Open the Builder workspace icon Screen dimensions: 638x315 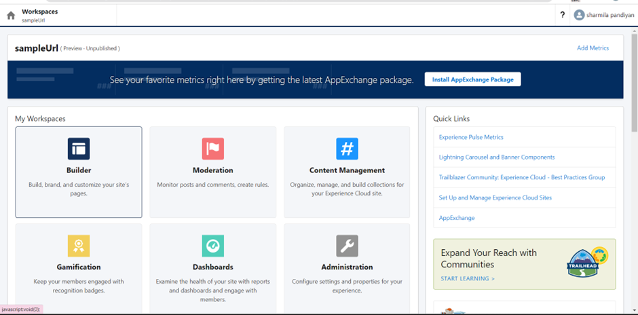click(79, 149)
